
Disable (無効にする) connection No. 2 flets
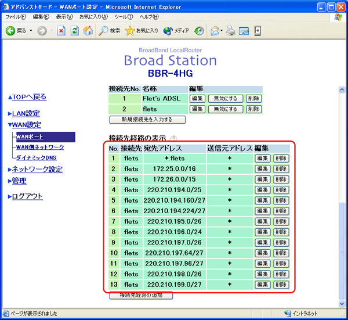coord(226,109)
